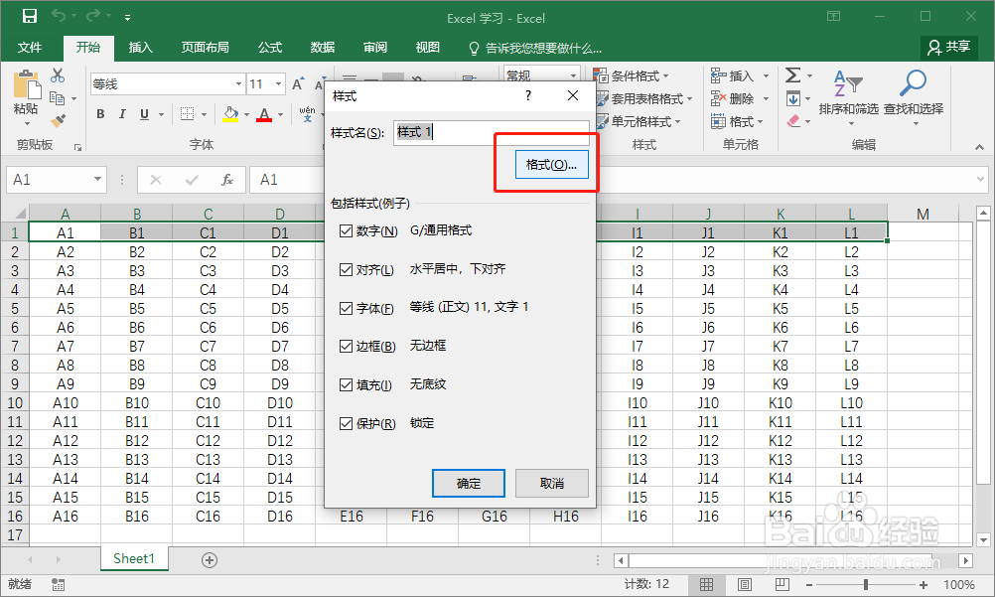
Task: Uncheck the 边框(B) checkbox
Action: tap(346, 346)
